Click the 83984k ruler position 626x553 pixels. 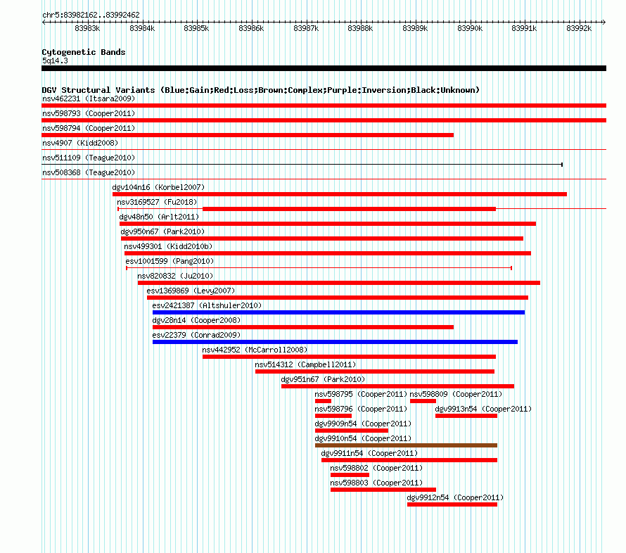[x=142, y=28]
